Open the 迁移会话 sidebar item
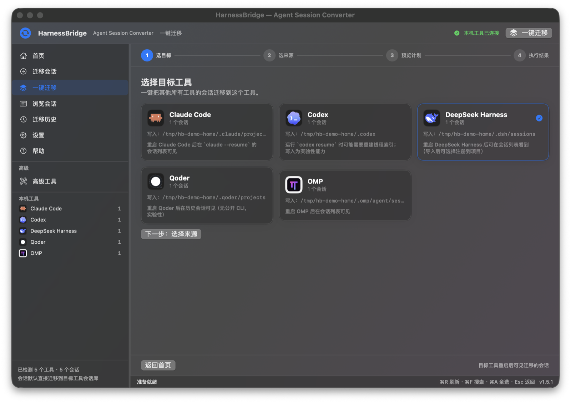 [70, 71]
